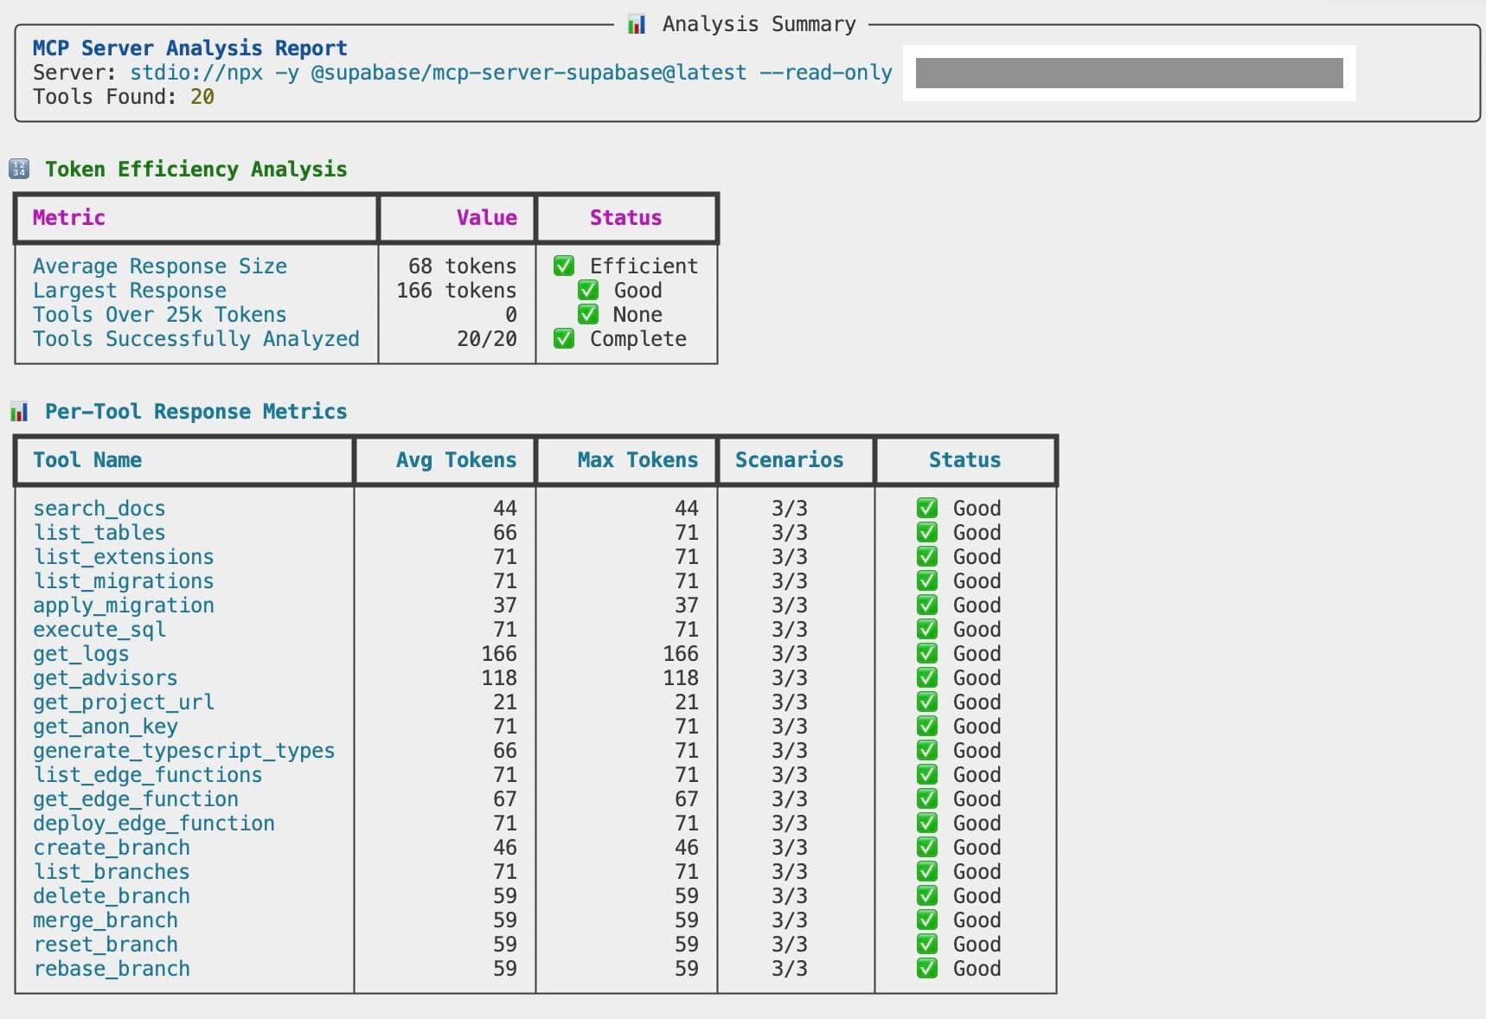Expand the Per-Tool Response Metrics section

coord(196,412)
